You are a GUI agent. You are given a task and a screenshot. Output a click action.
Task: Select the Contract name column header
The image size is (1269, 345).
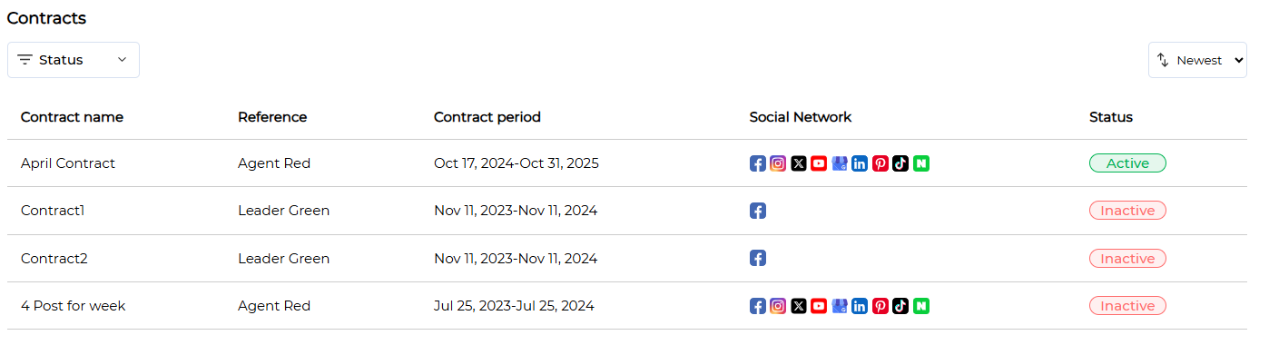pyautogui.click(x=72, y=117)
